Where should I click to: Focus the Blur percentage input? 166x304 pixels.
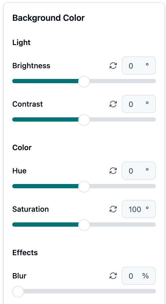pyautogui.click(x=135, y=276)
